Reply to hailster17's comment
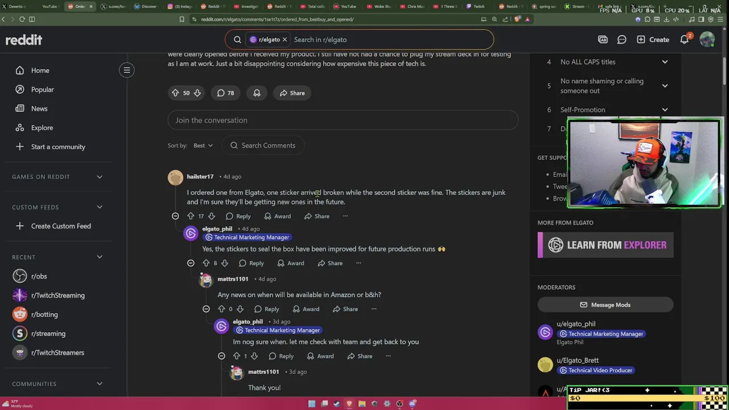Screen dimensions: 729x410 (238, 216)
